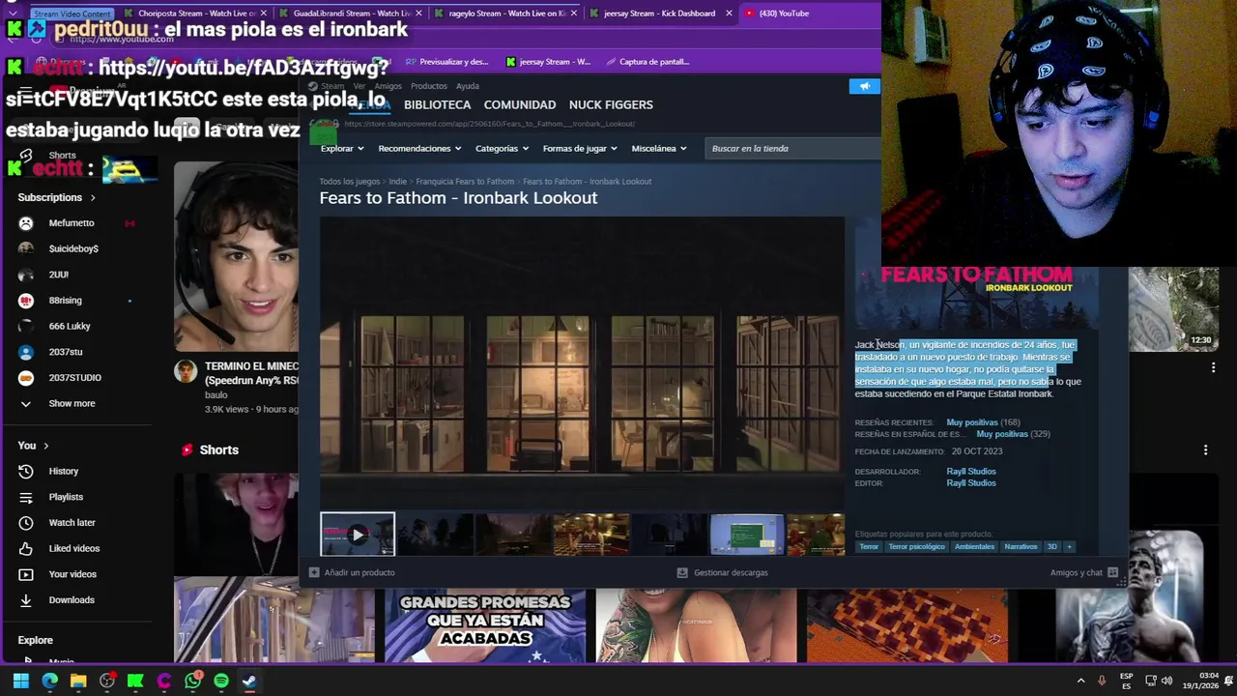The width and height of the screenshot is (1237, 696).
Task: Open the Formas de jugar dropdown
Action: [581, 148]
